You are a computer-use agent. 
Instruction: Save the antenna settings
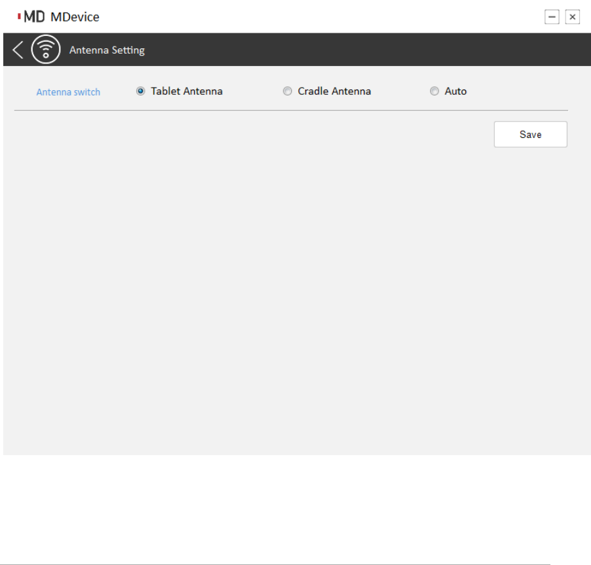pyautogui.click(x=530, y=134)
